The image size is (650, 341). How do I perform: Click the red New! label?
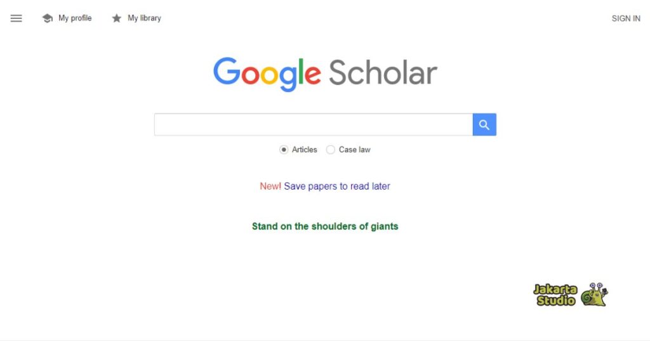pyautogui.click(x=270, y=186)
